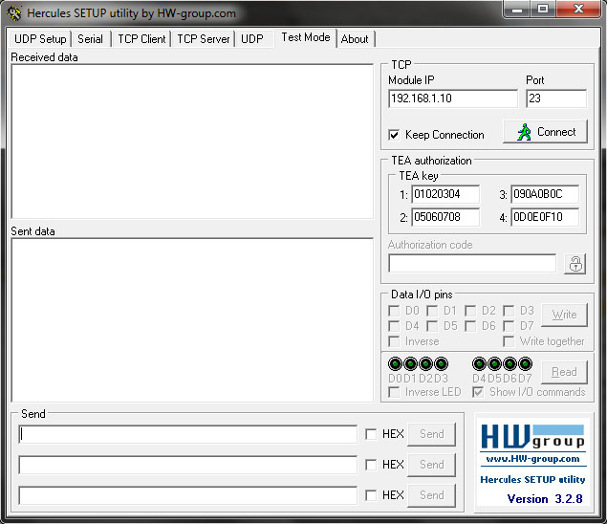Focus the first Send text field
The width and height of the screenshot is (607, 524).
(x=187, y=434)
